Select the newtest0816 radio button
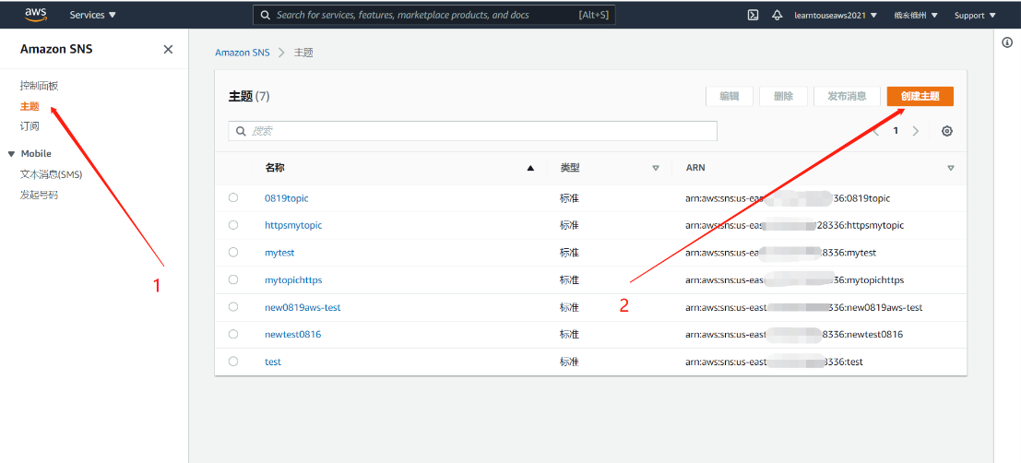This screenshot has height=463, width=1021. pos(233,334)
